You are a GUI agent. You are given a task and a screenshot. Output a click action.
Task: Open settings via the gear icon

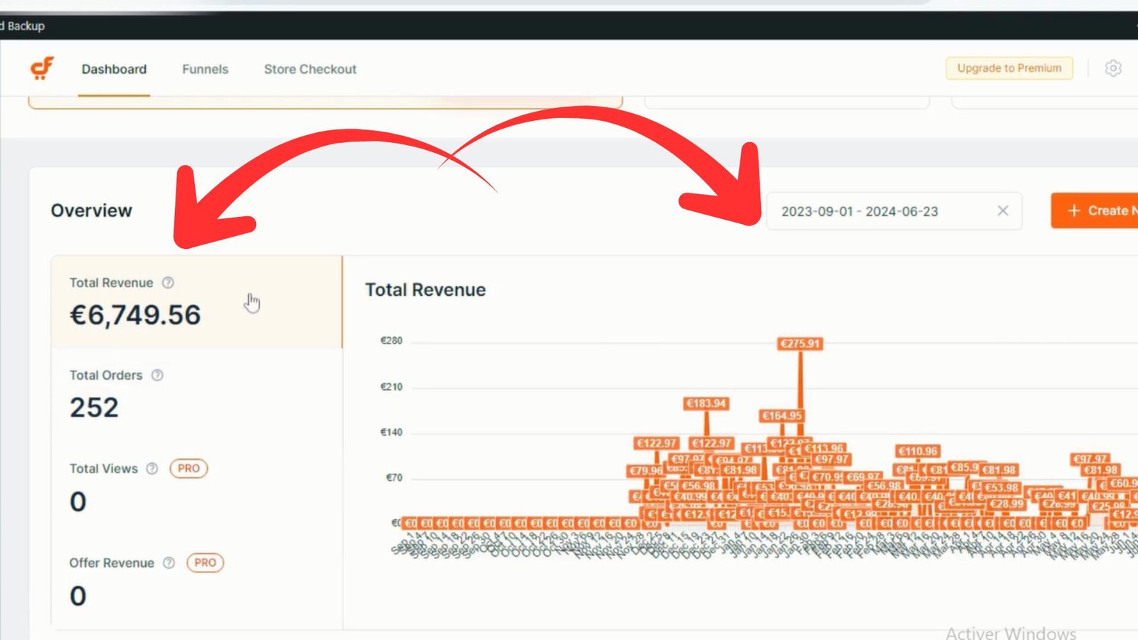click(1113, 68)
